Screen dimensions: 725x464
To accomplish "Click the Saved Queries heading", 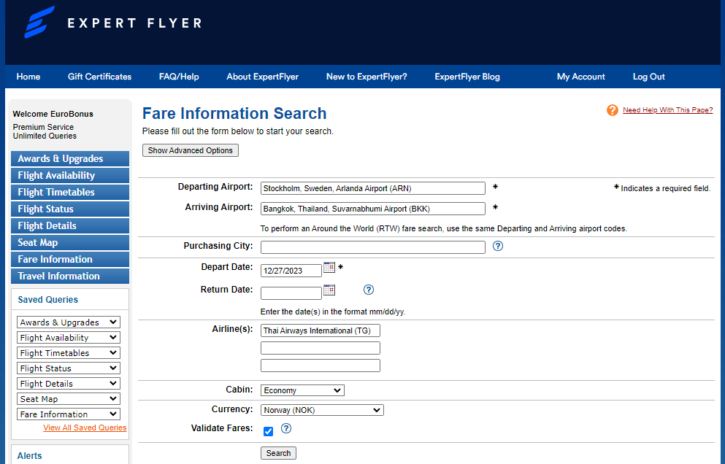I will click(x=48, y=299).
